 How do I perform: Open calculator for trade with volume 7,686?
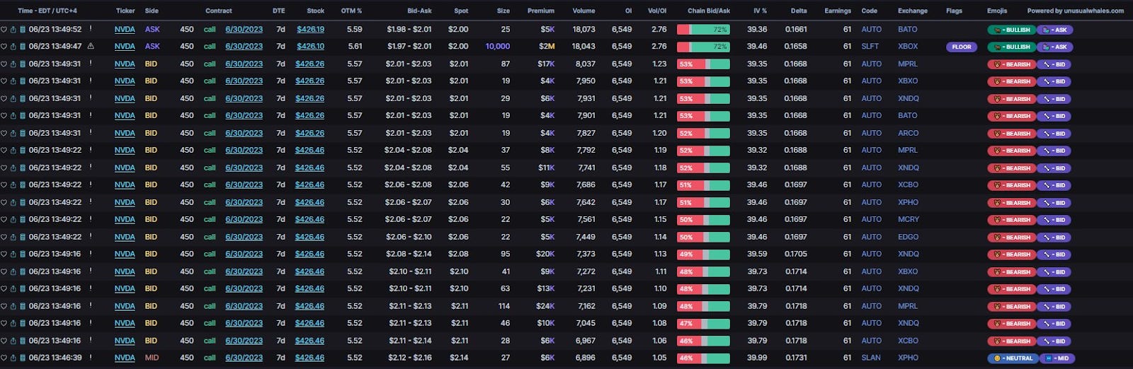[x=22, y=185]
